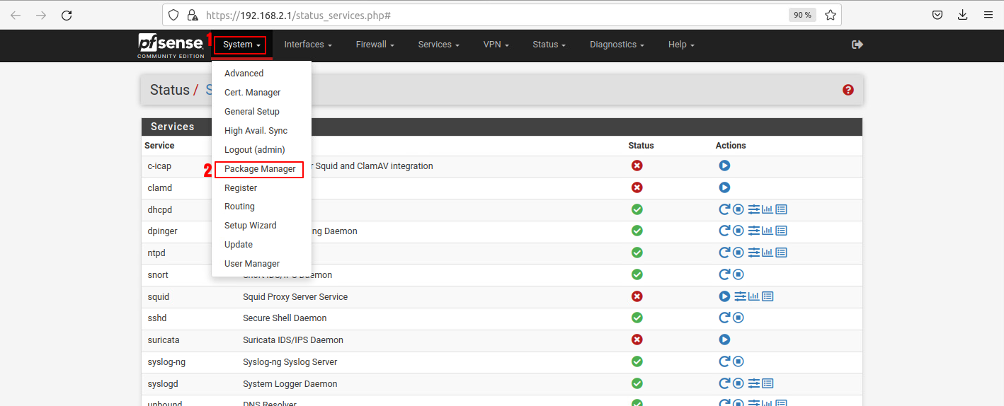Start the squid proxy service
Viewport: 1004px width, 406px height.
coord(724,296)
